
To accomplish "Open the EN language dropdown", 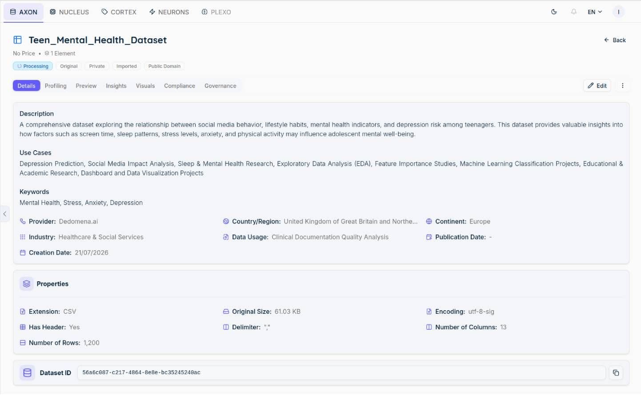I will (595, 12).
